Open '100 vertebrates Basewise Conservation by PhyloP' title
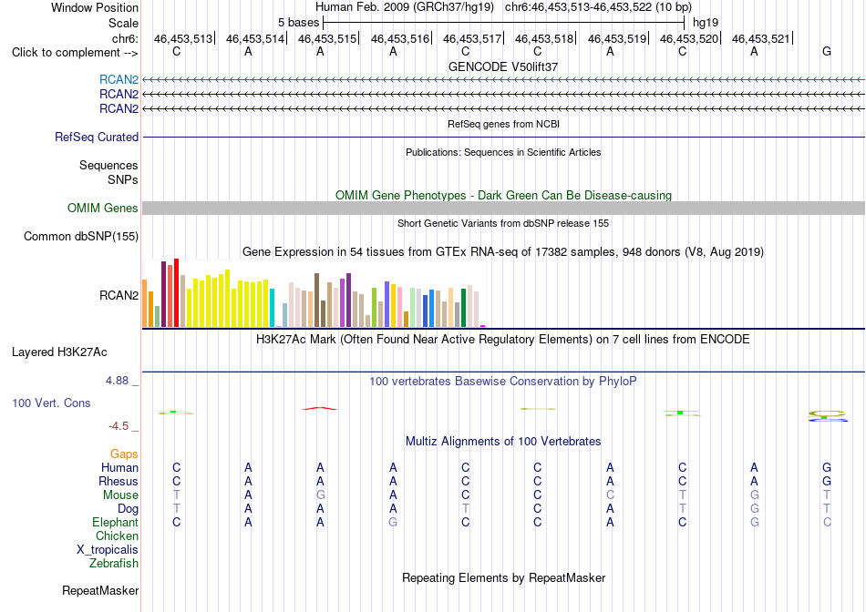Viewport: 866px width, 612px height. pos(503,382)
